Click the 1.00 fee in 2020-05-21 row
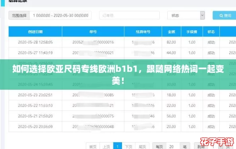This screenshot has height=149, width=236. pyautogui.click(x=192, y=116)
